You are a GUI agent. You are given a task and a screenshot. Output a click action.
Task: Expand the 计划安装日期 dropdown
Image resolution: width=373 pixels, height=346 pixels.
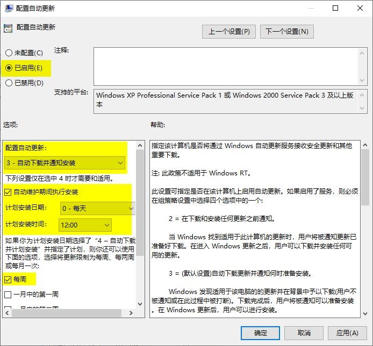click(97, 208)
